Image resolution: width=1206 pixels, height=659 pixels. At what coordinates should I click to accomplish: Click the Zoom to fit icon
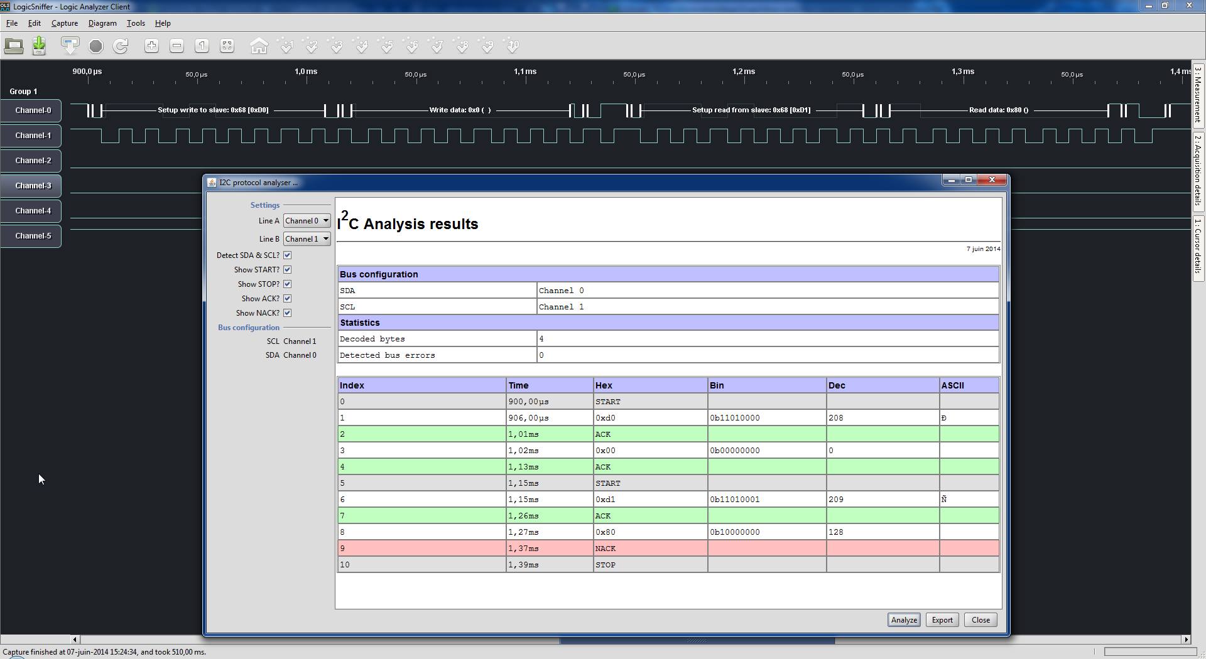pyautogui.click(x=227, y=46)
